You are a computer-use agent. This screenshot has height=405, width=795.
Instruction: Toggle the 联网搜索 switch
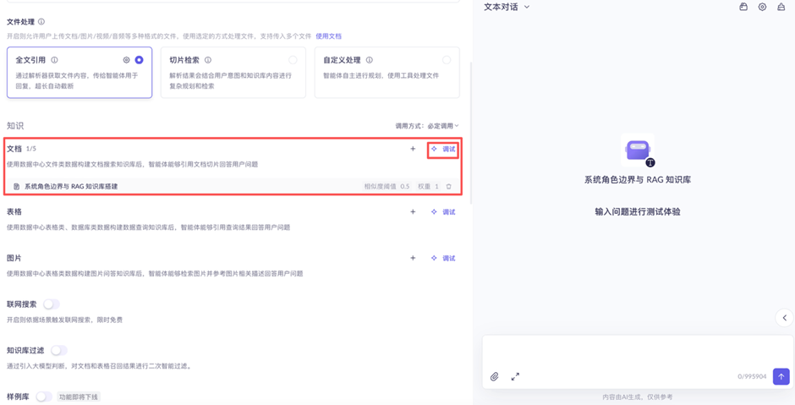[52, 304]
